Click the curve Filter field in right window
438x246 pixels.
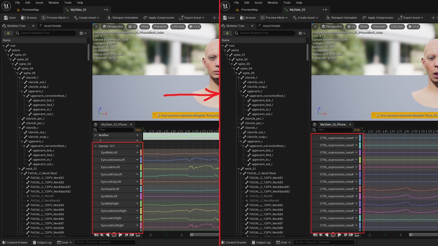333,130
